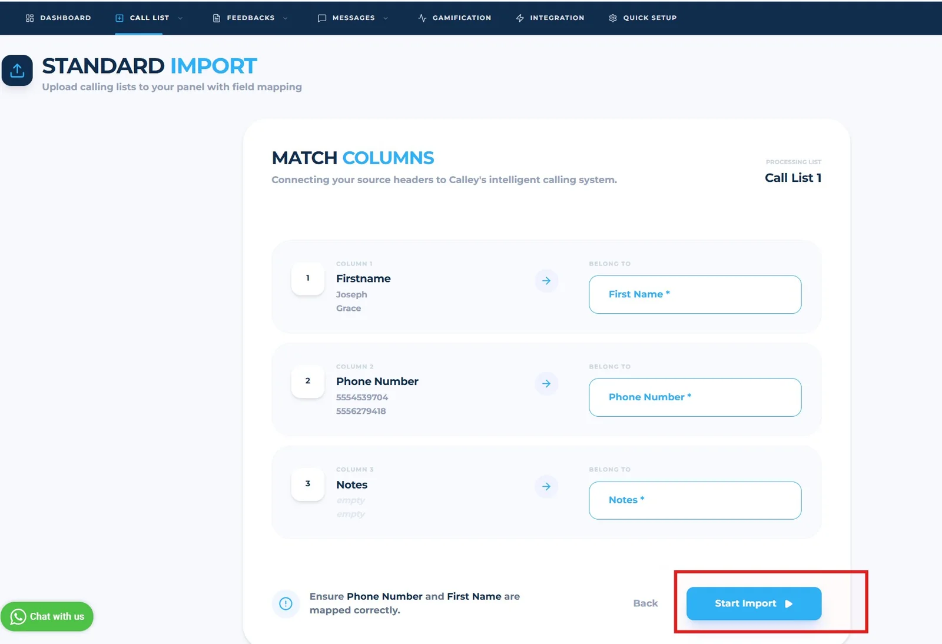
Task: Click the Call List 1 processing list name
Action: pos(793,178)
